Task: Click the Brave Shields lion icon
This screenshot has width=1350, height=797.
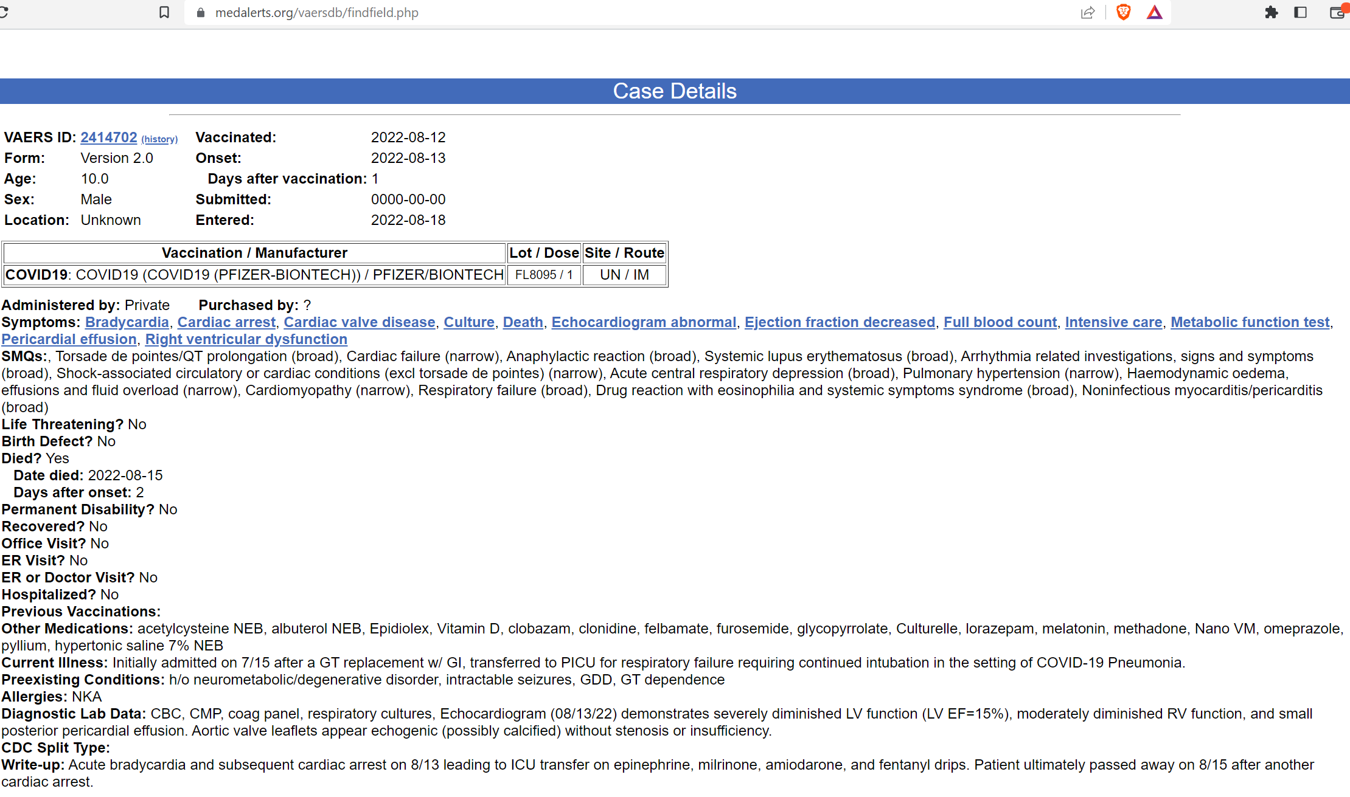Action: [1123, 12]
